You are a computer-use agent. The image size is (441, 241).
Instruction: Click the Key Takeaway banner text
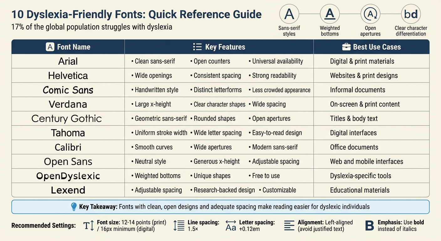(x=224, y=207)
